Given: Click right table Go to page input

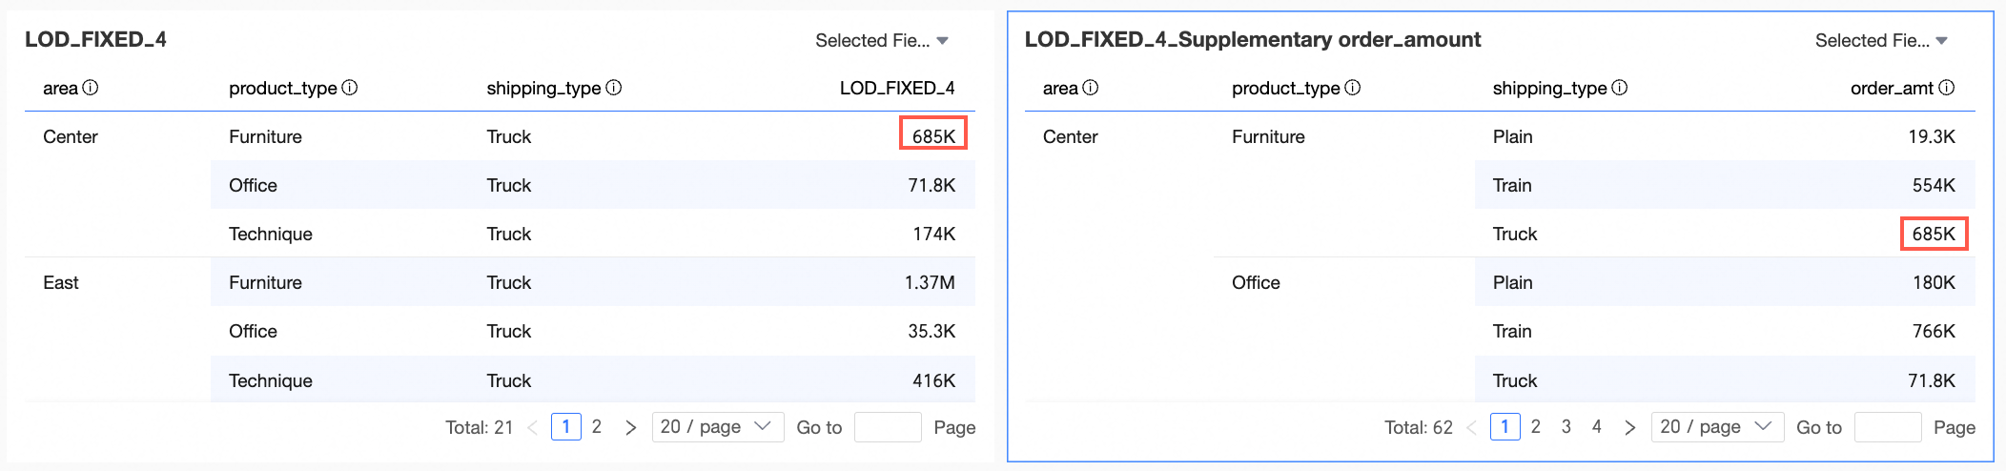Looking at the screenshot, I should tap(1888, 427).
